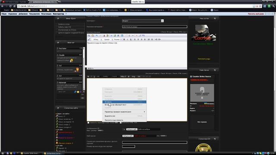
Task: Insert a horizontal line in the editor
Action: pyautogui.click(x=133, y=35)
